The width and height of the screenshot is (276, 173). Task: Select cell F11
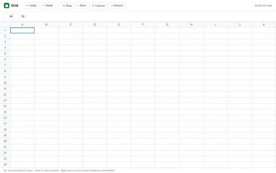[x=143, y=89]
